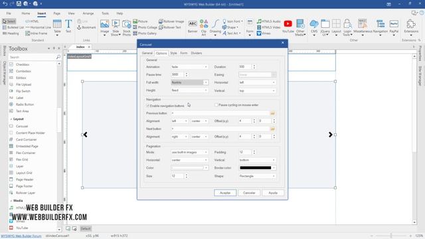425x239 pixels.
Task: Insert an Image from the ribbon
Action: 105,27
